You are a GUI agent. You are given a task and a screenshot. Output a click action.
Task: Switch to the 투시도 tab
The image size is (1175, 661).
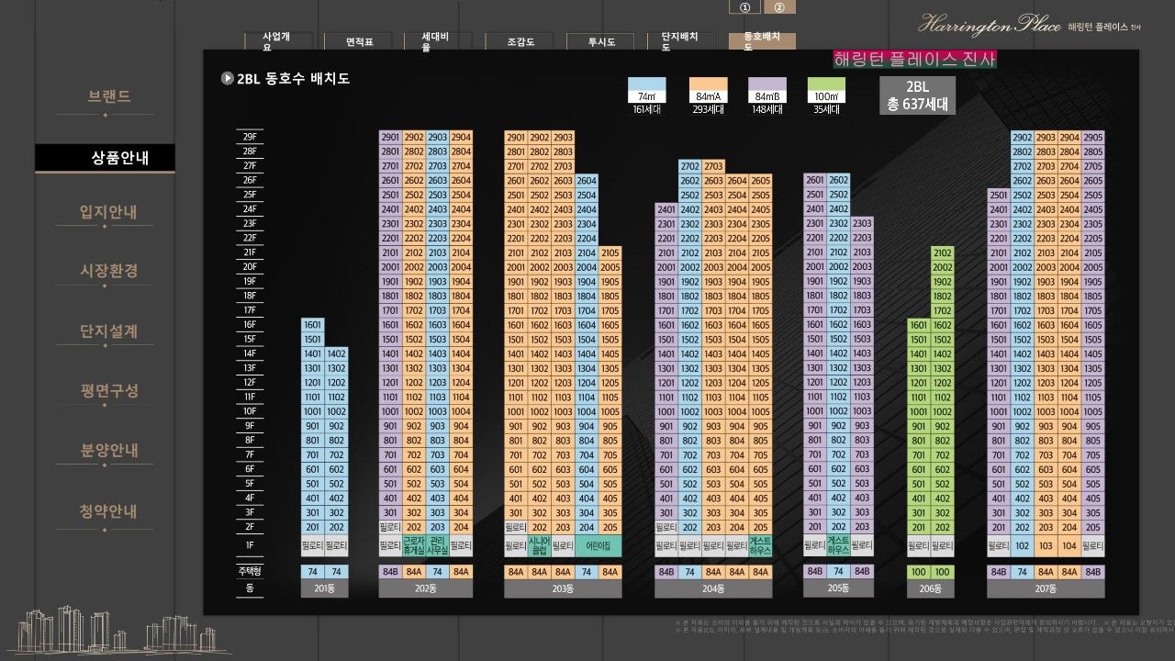pos(599,41)
